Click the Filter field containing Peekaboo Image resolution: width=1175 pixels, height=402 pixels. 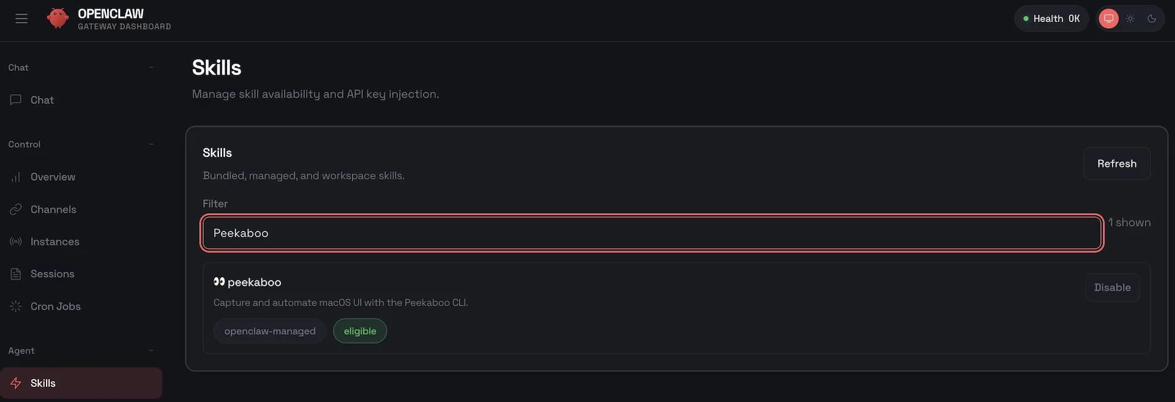652,233
